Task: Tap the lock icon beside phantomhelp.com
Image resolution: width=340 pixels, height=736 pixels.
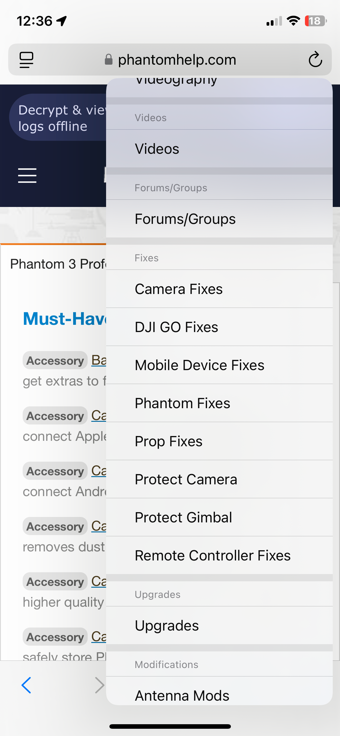Action: pos(108,60)
